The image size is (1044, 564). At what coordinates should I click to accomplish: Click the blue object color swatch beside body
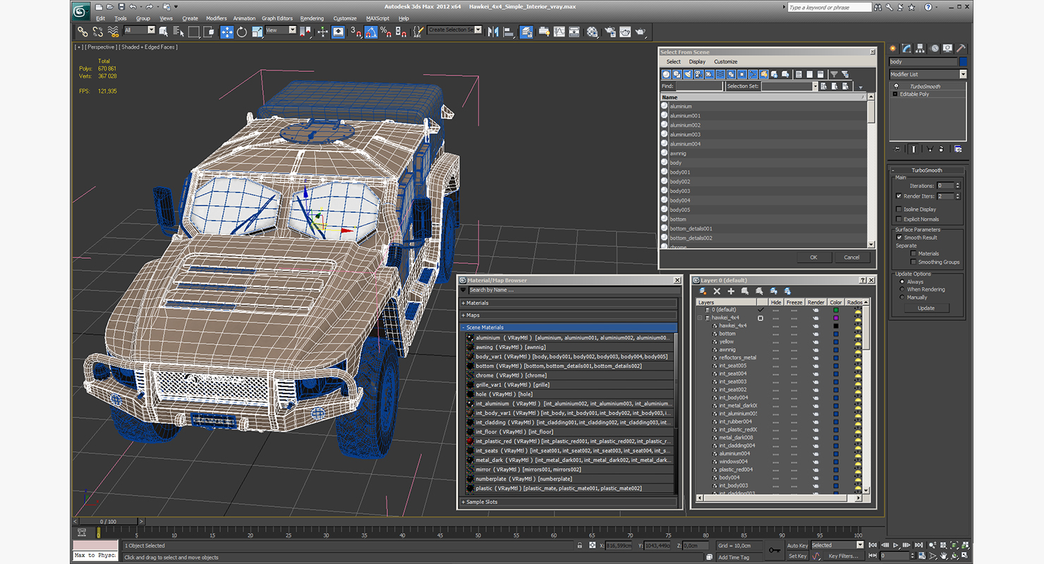coord(963,62)
